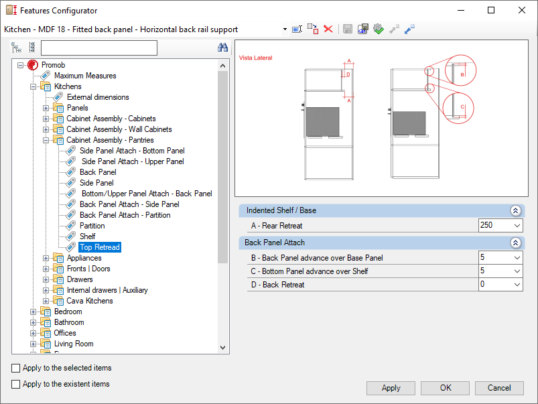The height and width of the screenshot is (404, 538).
Task: Select Back Panel Attach - Side Panel
Action: click(129, 204)
